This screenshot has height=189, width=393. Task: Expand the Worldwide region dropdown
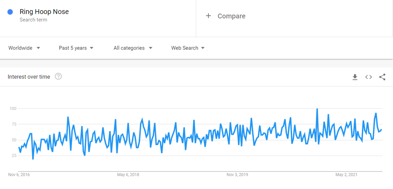(24, 48)
